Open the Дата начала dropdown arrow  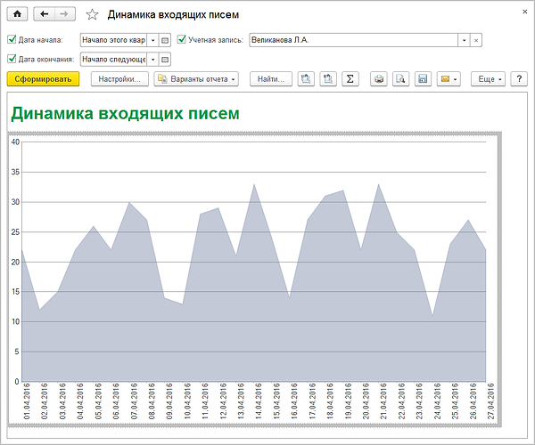152,40
